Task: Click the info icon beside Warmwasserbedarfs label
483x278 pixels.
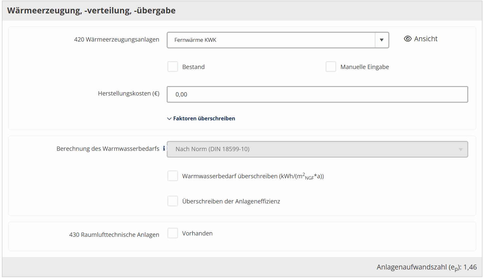Action: 164,148
